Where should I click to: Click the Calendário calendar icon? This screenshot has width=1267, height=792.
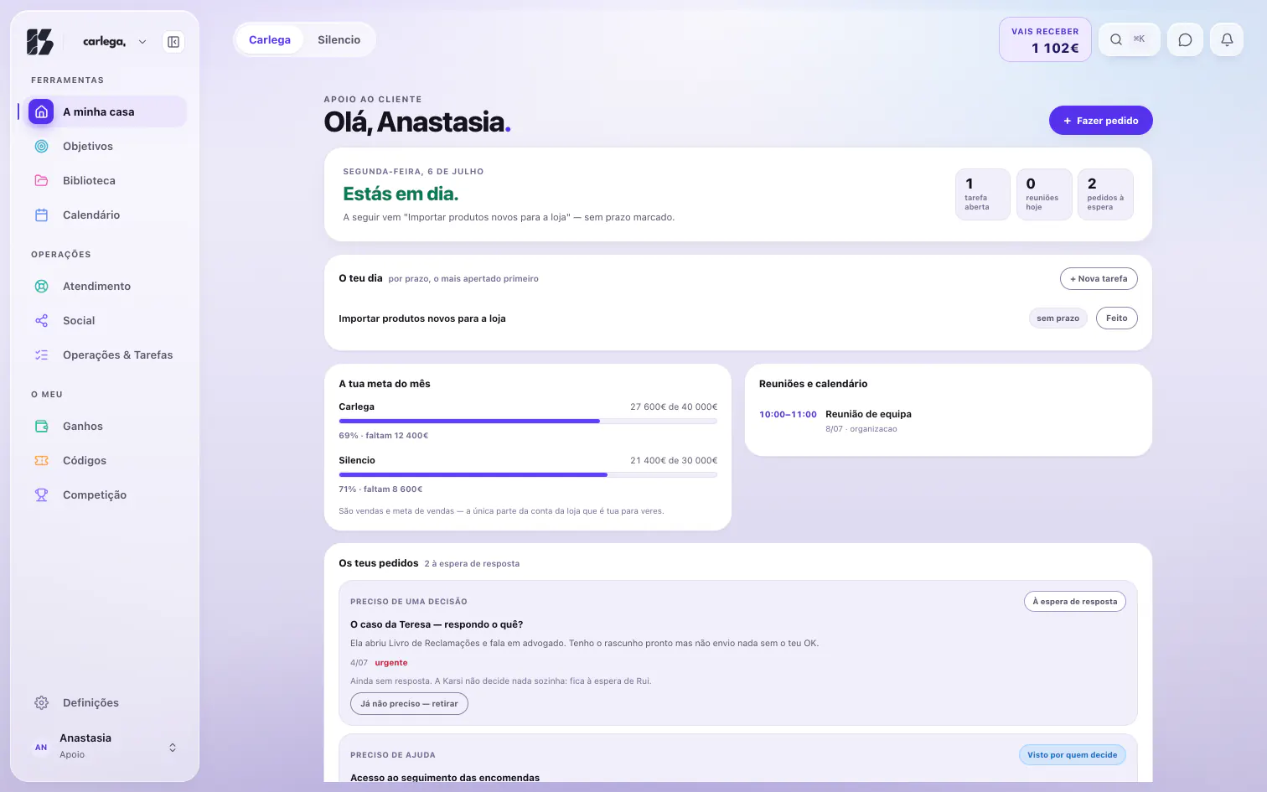click(41, 215)
